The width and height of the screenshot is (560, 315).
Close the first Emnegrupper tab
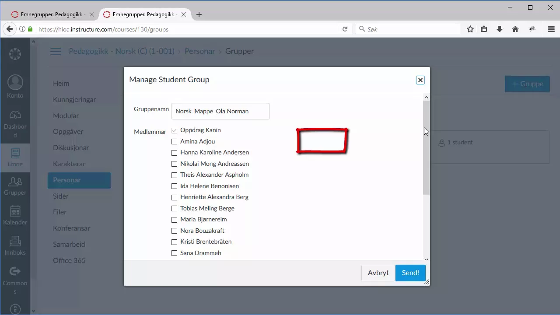(x=92, y=14)
